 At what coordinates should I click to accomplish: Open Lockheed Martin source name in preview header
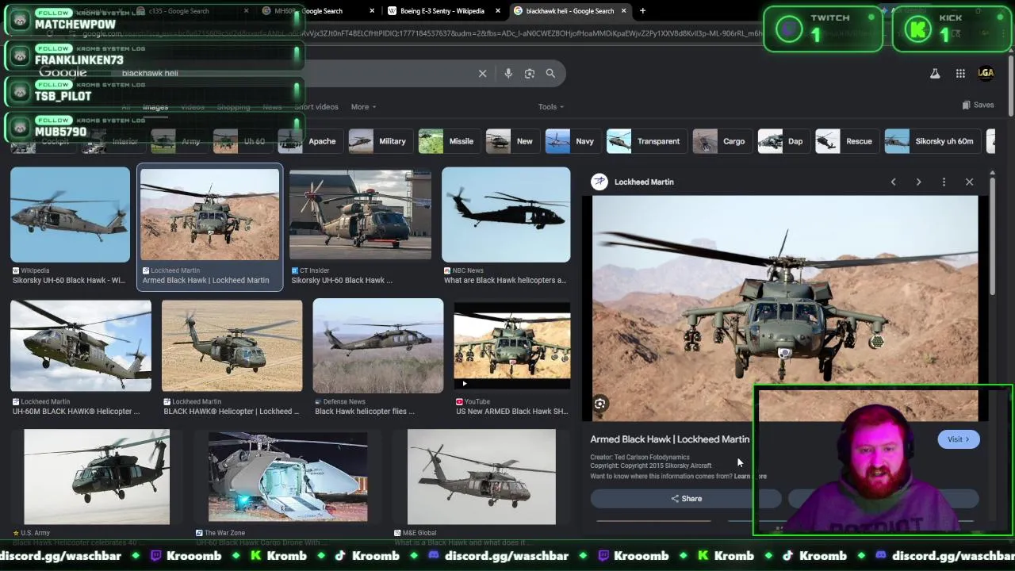(x=644, y=182)
